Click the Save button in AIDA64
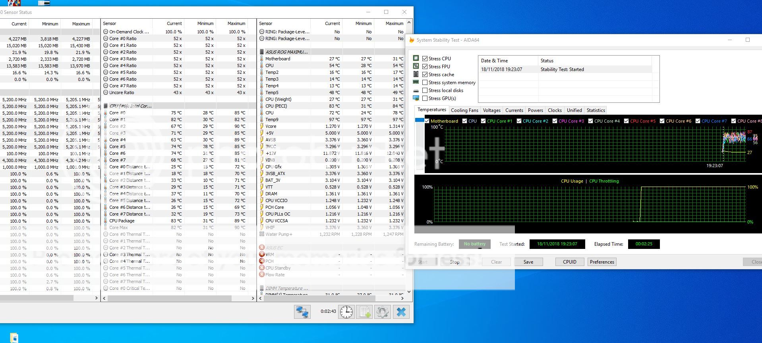The width and height of the screenshot is (762, 343). (528, 262)
